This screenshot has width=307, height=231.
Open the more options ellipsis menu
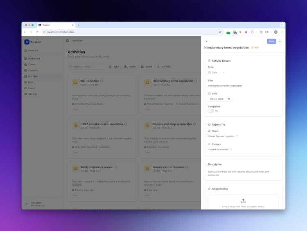280,41
